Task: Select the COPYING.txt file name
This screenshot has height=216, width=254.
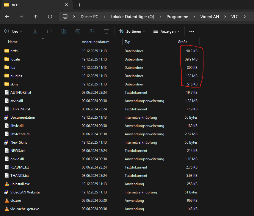Action: [x=21, y=109]
